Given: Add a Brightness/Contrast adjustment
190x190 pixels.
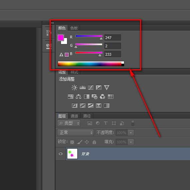Looking at the screenshot, I should [x=74, y=87].
